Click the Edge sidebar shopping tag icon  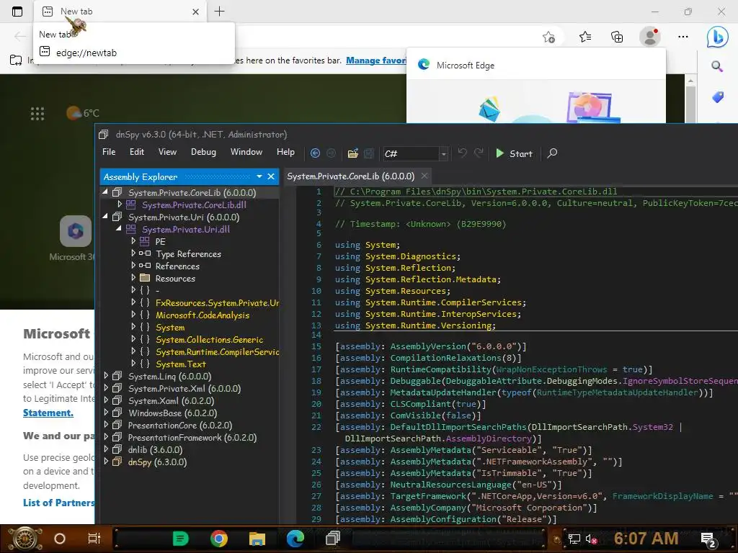tap(717, 97)
